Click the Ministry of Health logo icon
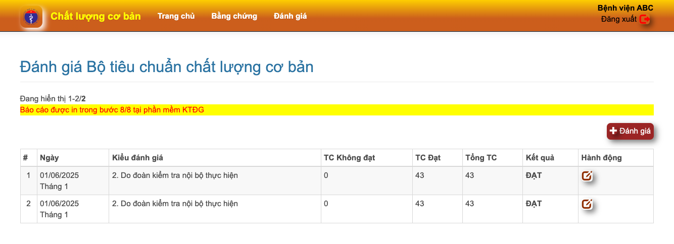 pyautogui.click(x=31, y=17)
